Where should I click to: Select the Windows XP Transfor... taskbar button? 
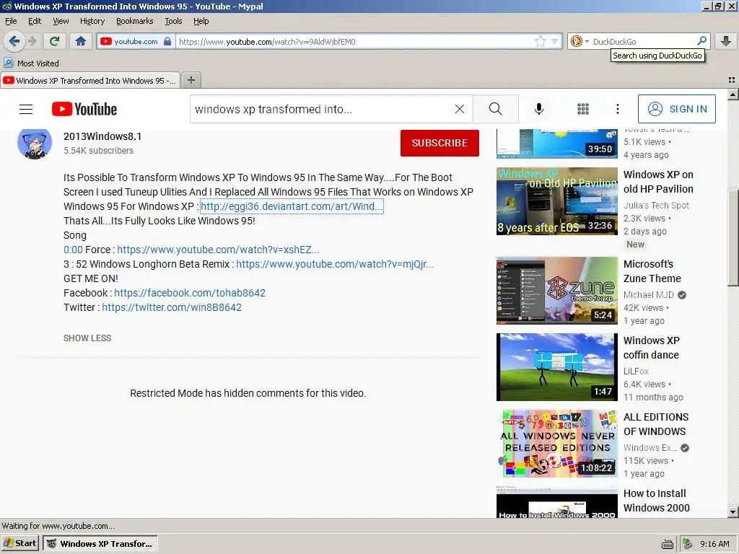tap(100, 543)
